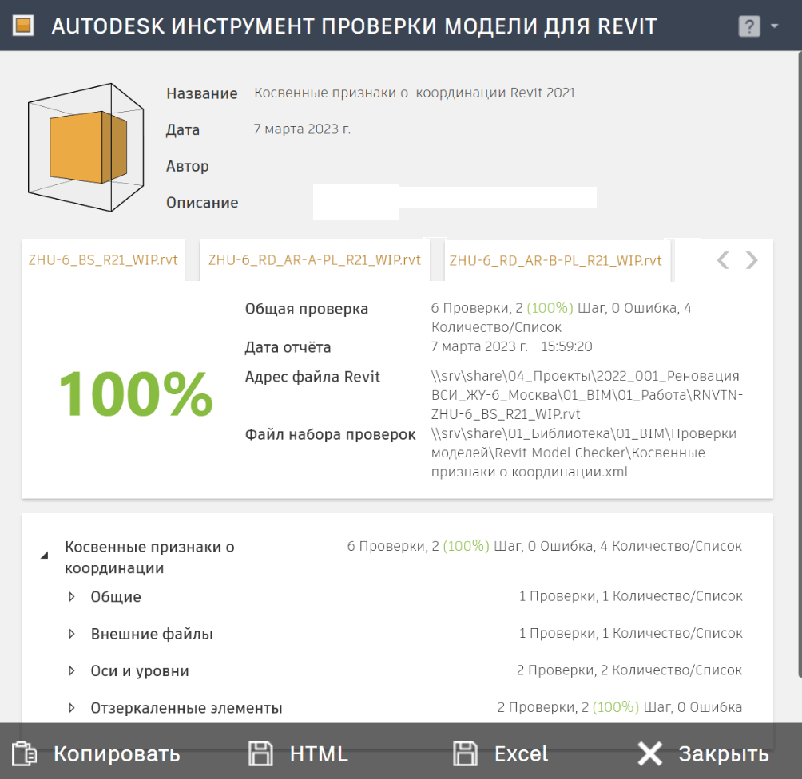Click the Excel save disk icon

click(x=465, y=753)
